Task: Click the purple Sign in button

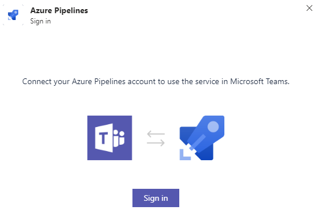Action: click(x=156, y=198)
